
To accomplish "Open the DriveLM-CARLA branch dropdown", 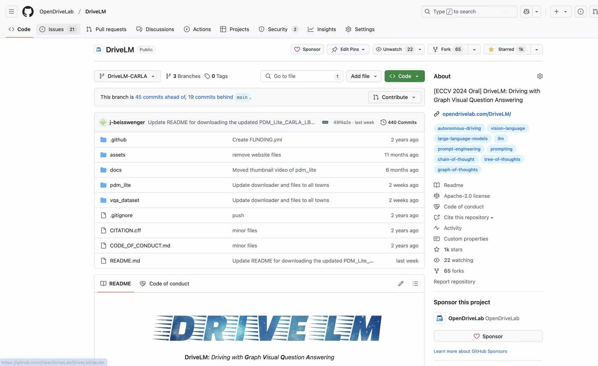I will (127, 76).
